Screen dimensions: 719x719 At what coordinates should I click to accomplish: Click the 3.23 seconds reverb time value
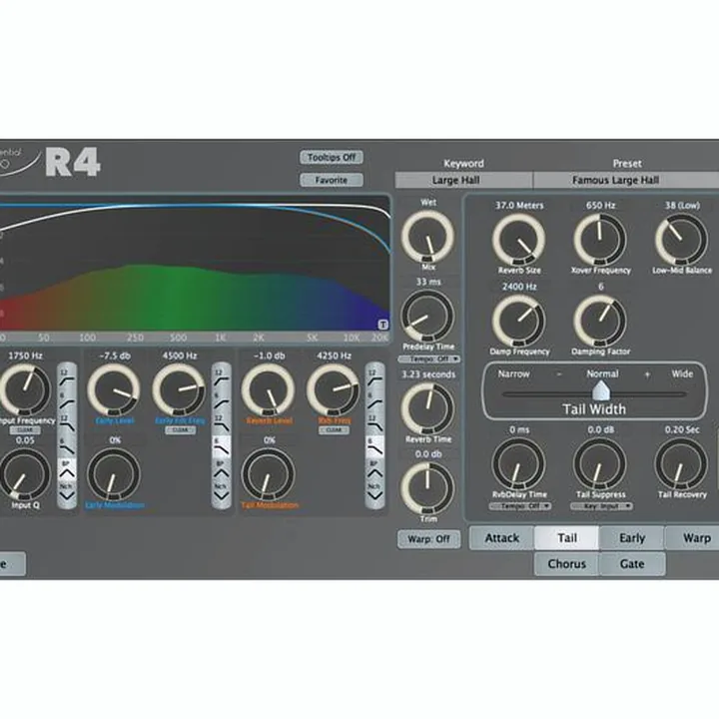coord(428,374)
